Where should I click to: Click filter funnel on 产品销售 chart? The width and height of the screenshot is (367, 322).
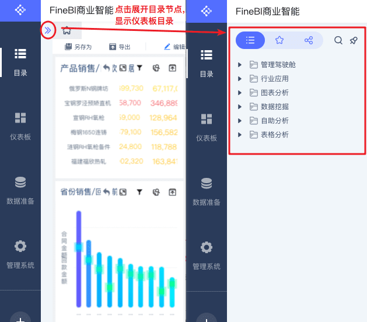point(139,68)
